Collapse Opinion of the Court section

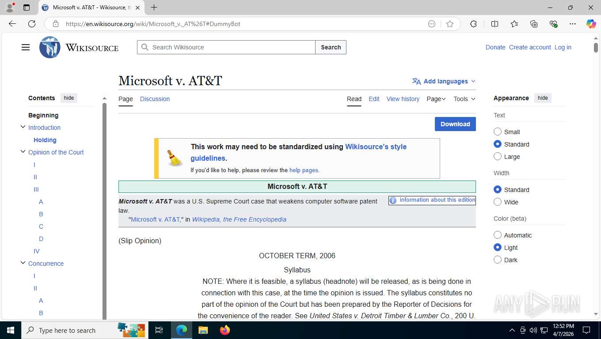click(23, 152)
